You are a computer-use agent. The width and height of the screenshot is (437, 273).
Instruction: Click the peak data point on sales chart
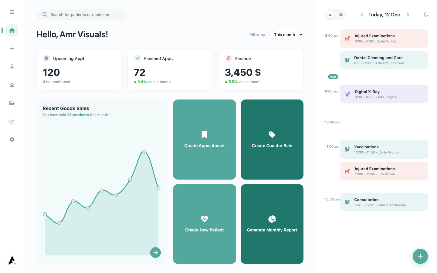click(x=144, y=151)
